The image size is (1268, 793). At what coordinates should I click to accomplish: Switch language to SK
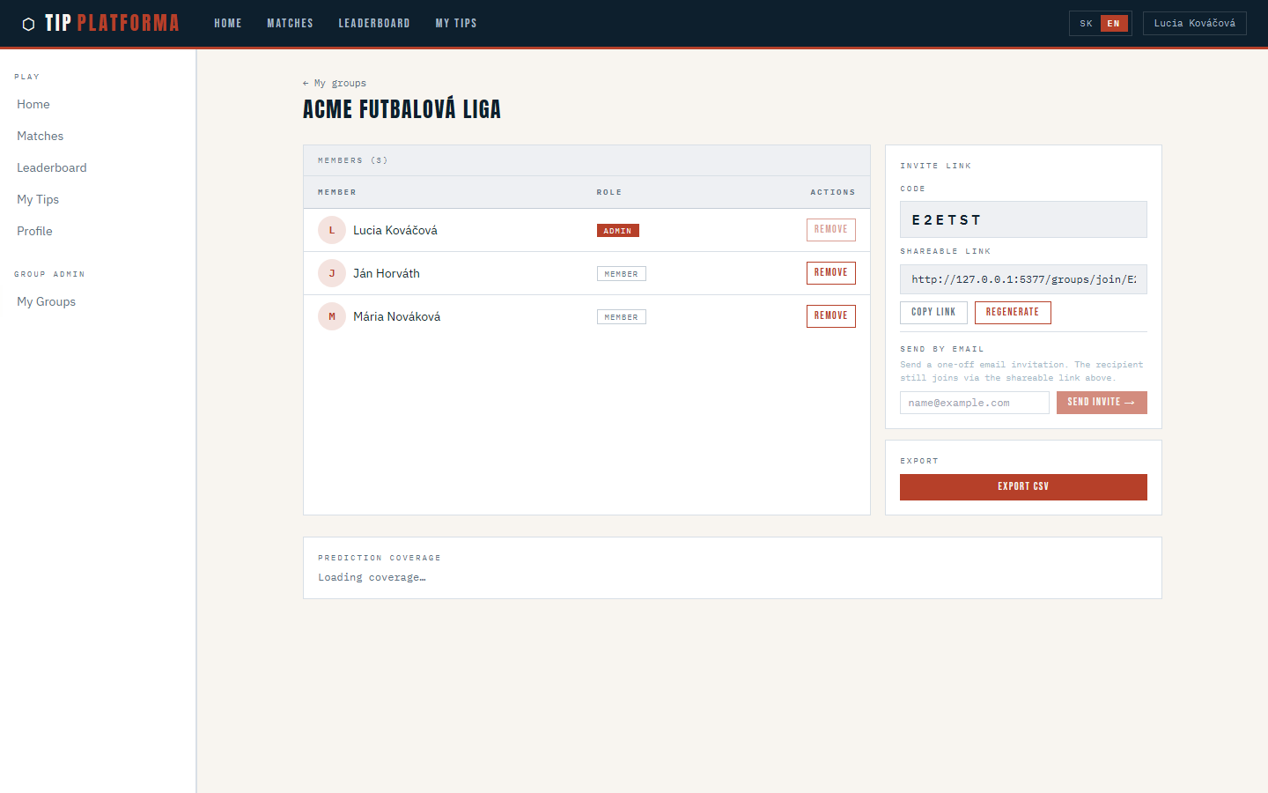(1086, 24)
